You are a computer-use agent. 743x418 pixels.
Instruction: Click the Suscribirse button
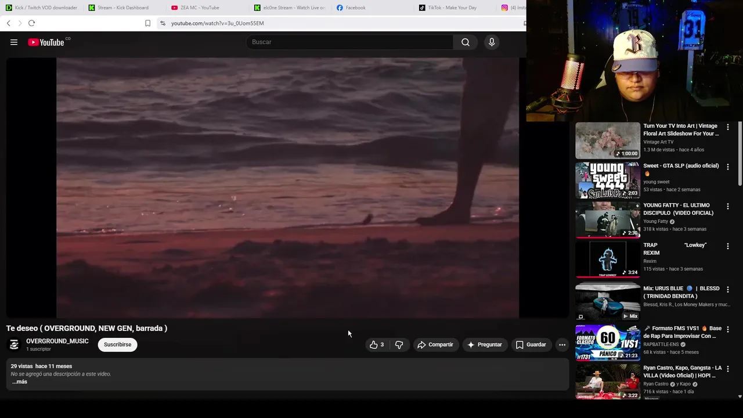[117, 345]
